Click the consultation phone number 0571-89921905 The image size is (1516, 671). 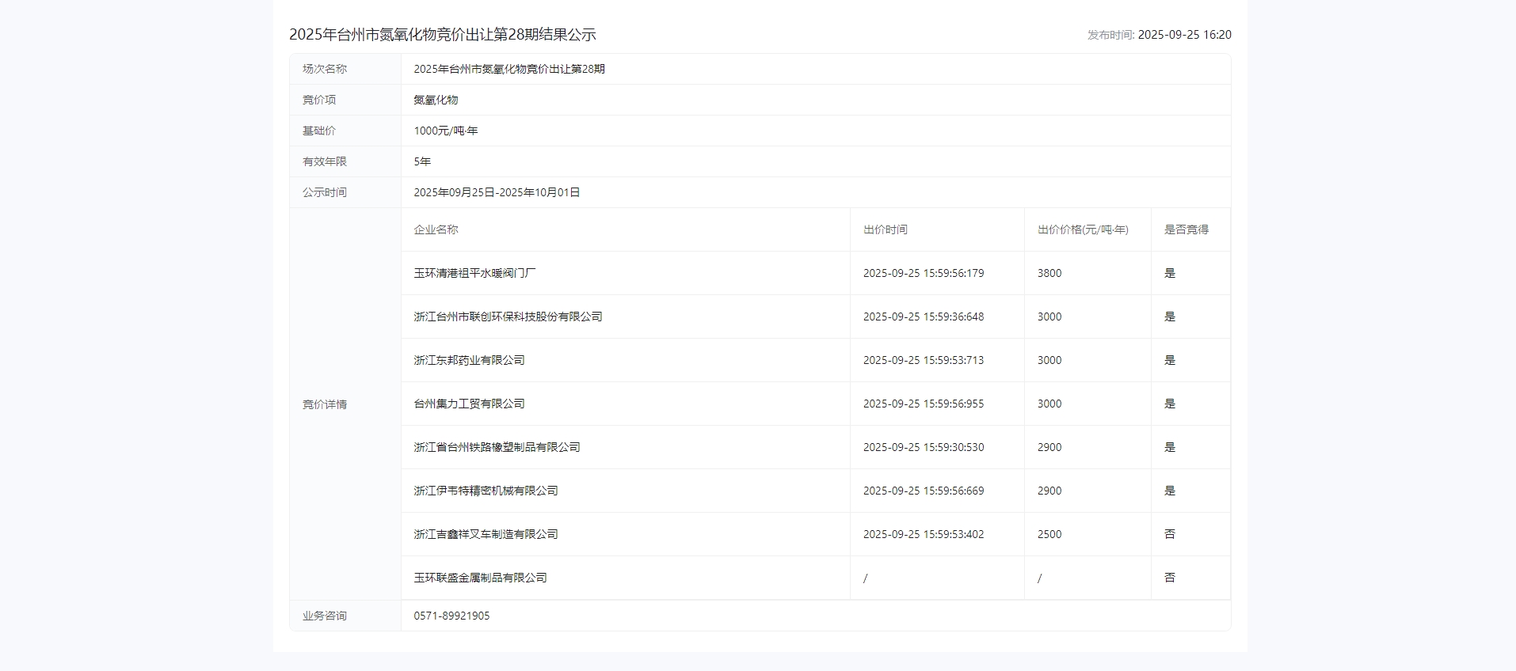pos(451,616)
